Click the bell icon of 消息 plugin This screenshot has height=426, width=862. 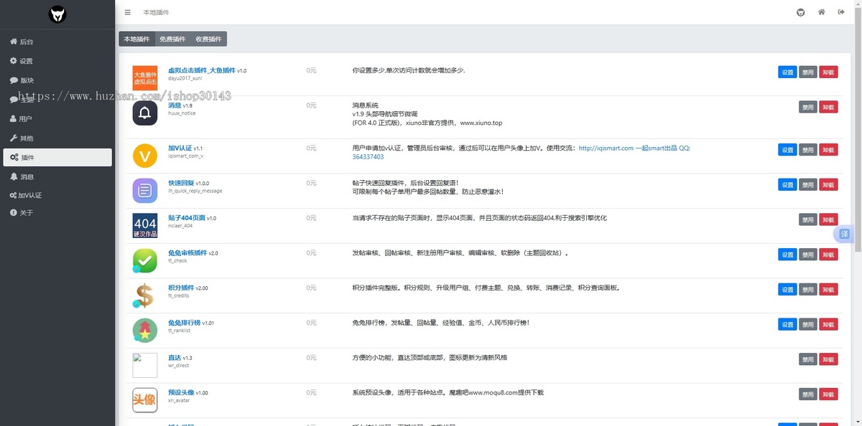tap(144, 113)
